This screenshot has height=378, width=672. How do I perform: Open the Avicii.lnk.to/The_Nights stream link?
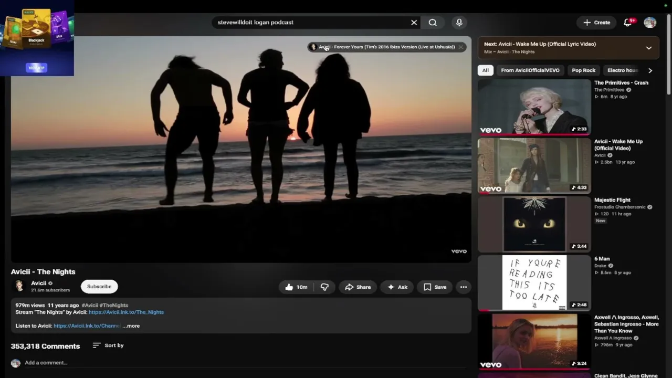click(x=126, y=312)
